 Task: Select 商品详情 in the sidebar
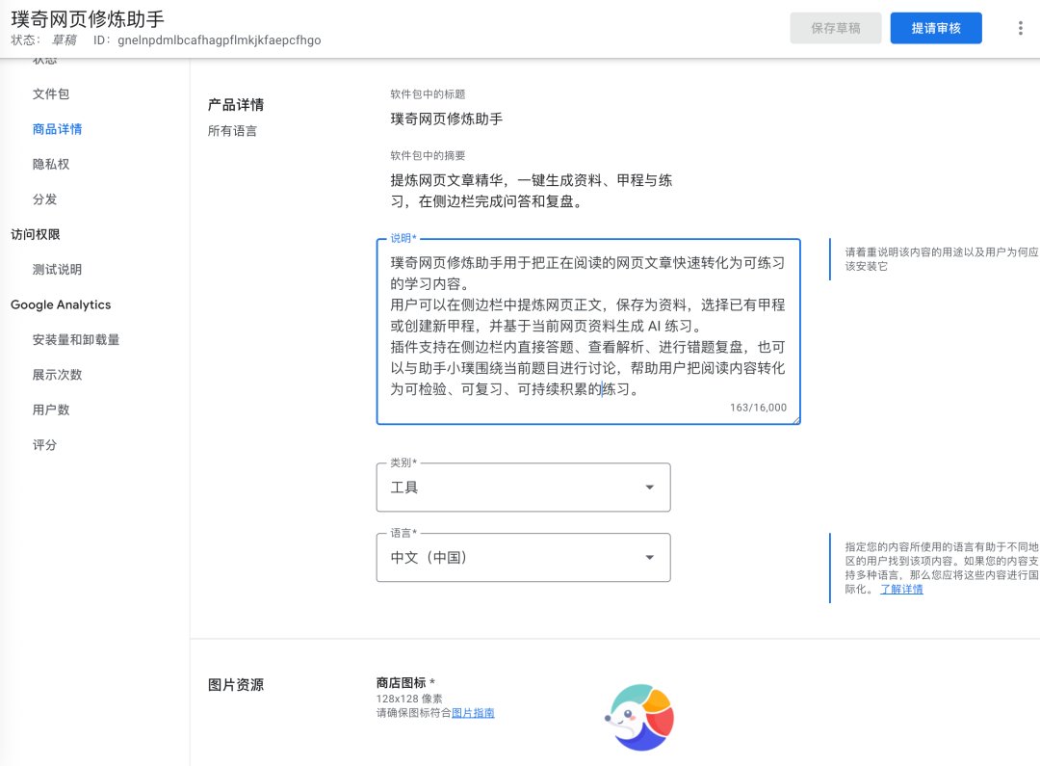57,129
